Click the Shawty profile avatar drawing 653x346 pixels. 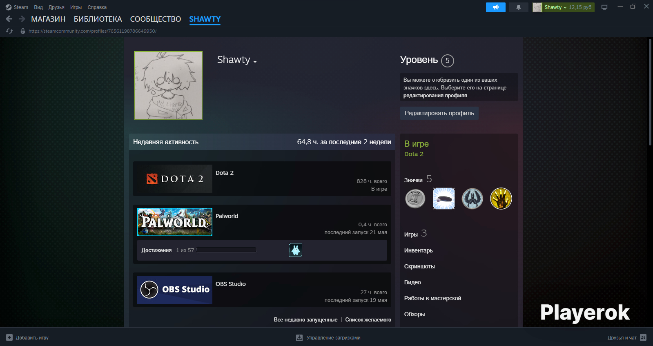click(x=168, y=85)
